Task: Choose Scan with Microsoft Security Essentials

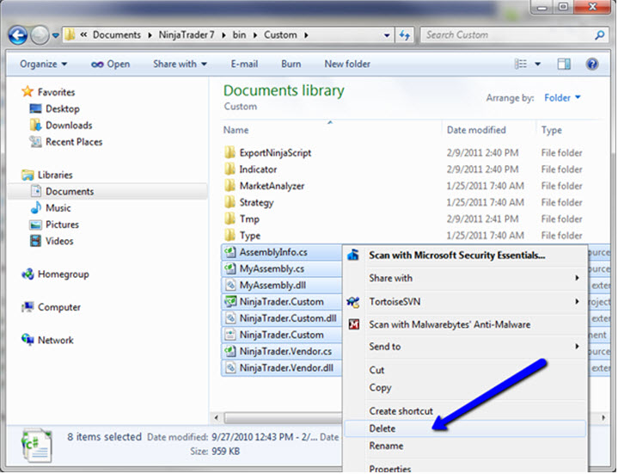Action: point(465,255)
